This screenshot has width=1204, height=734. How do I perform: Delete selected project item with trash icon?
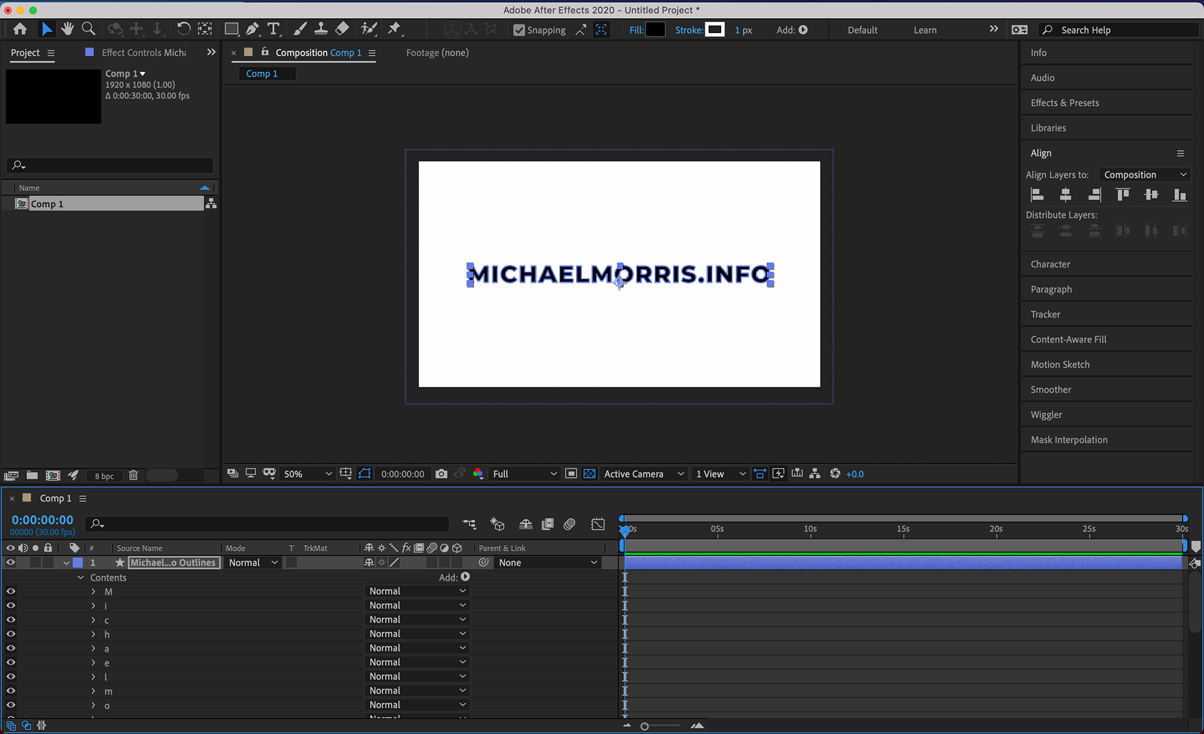pos(133,475)
